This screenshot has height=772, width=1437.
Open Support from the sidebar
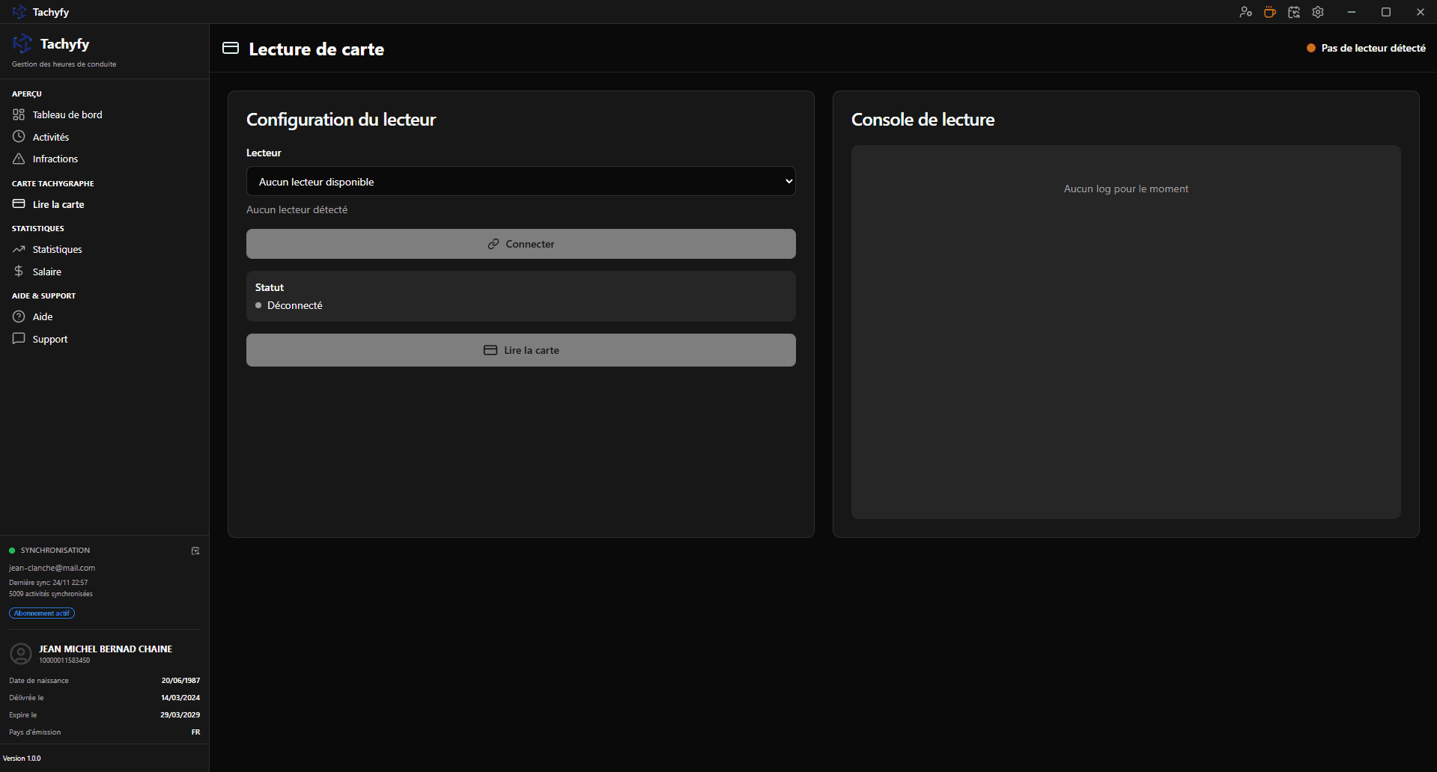coord(50,339)
